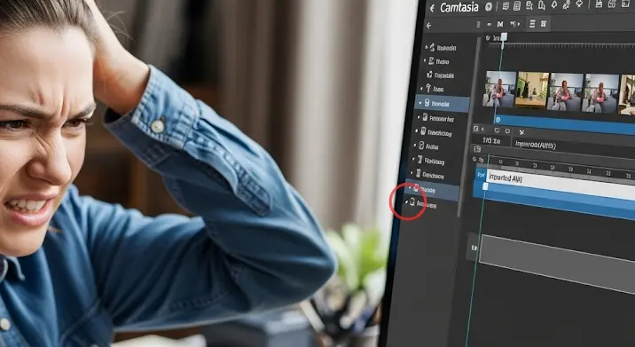Viewport: 635px width, 347px height.
Task: Open the three-line list icon in the second toolbar
Action: coord(532,24)
